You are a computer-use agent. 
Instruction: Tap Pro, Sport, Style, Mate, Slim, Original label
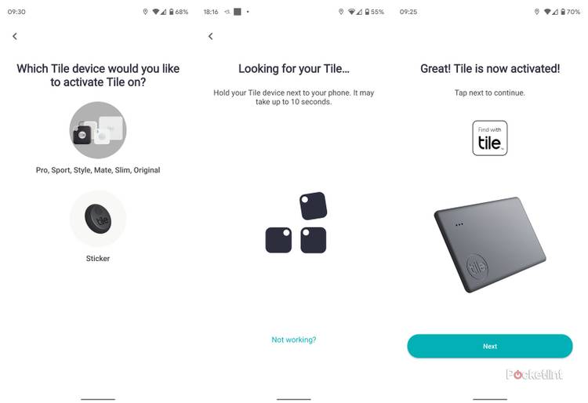click(x=98, y=170)
